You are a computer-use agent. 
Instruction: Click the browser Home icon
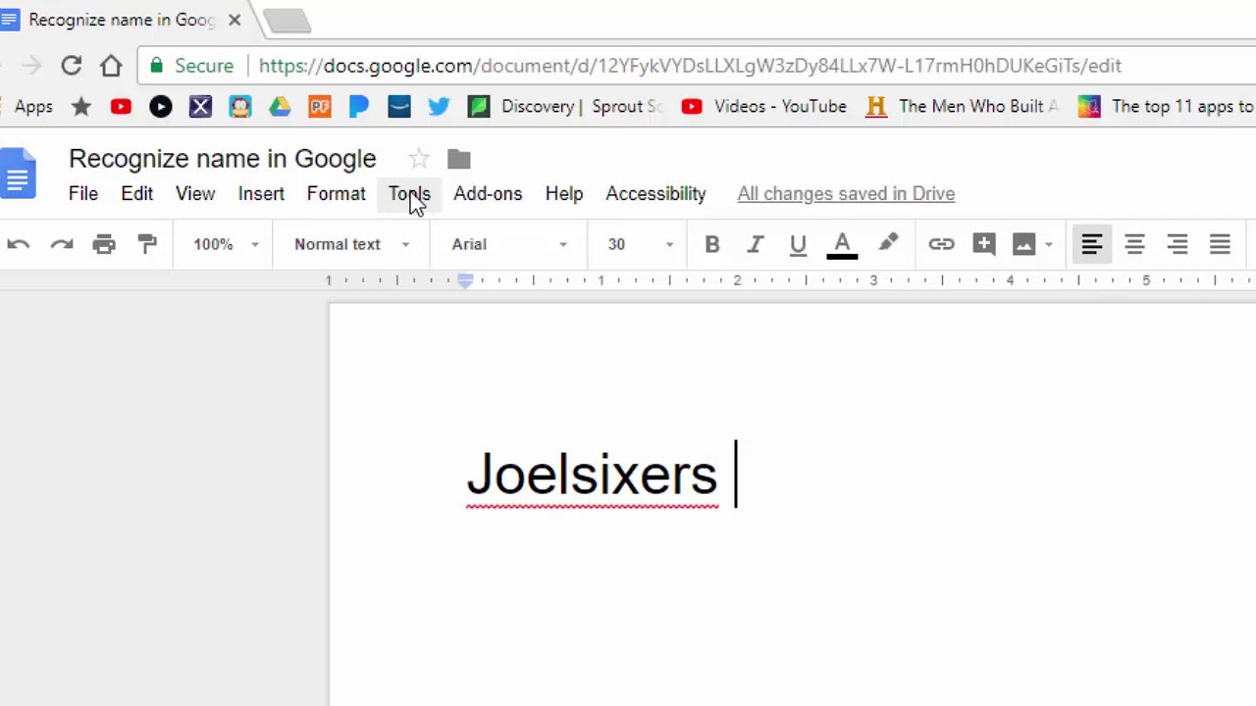[111, 66]
